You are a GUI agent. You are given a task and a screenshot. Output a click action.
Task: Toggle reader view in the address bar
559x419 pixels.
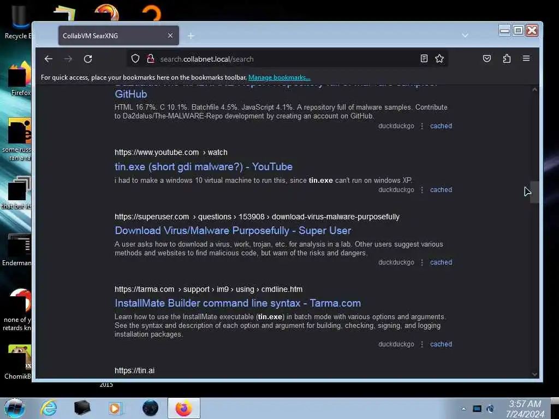pos(424,58)
